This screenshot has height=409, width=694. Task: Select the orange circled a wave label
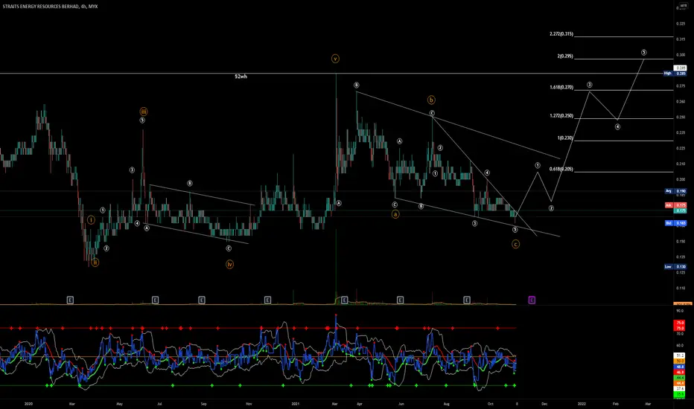tap(395, 214)
